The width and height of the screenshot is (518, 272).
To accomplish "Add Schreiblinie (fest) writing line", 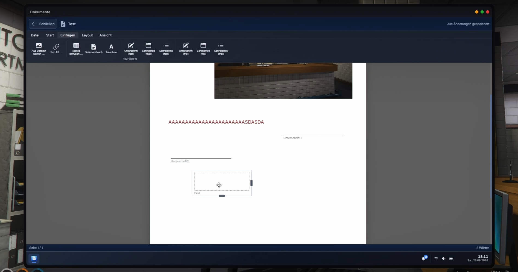I will (166, 49).
